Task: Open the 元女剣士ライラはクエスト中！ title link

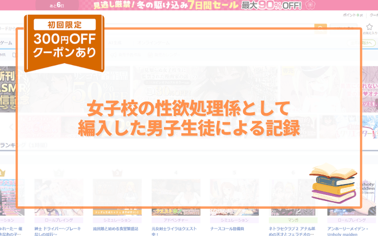Action: (174, 231)
